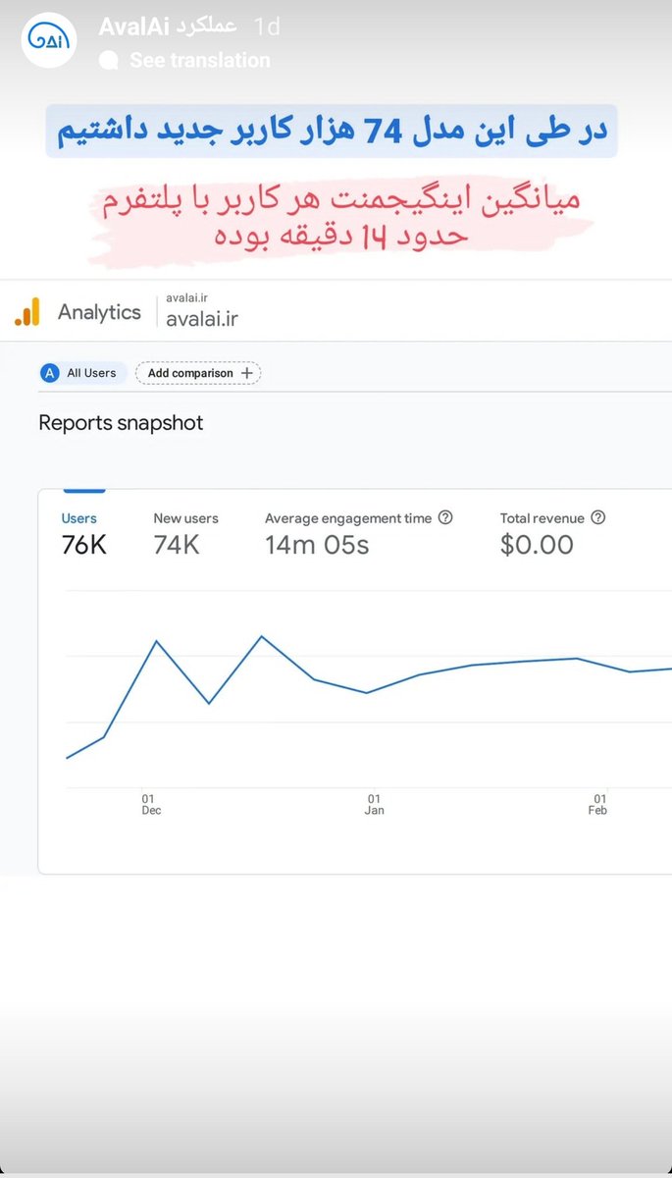Image resolution: width=672 pixels, height=1178 pixels.
Task: Click help icon beside Average engagement time
Action: [445, 517]
